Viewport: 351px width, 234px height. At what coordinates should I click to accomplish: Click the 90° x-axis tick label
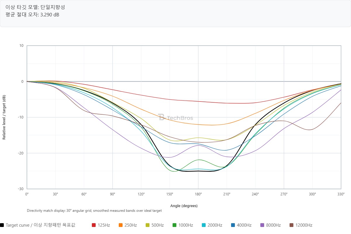(x=112, y=194)
